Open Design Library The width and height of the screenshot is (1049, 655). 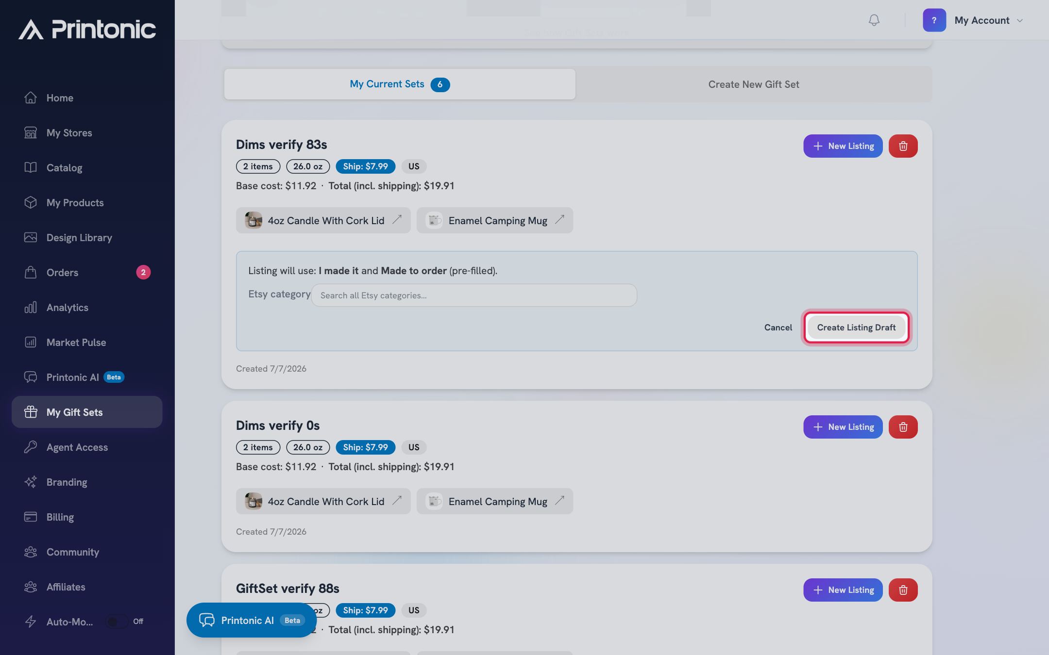[x=87, y=238]
